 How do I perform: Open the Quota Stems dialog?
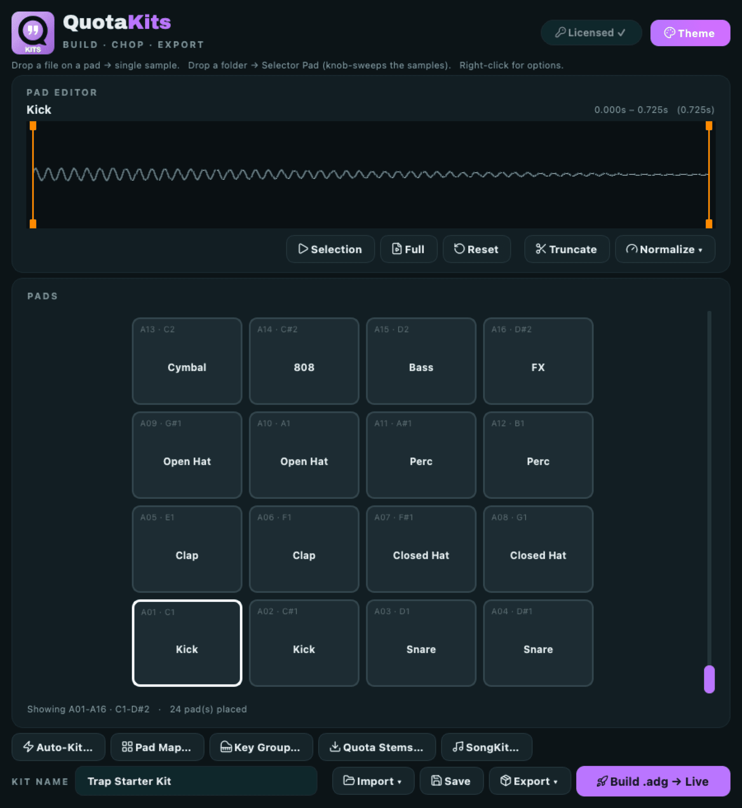377,747
